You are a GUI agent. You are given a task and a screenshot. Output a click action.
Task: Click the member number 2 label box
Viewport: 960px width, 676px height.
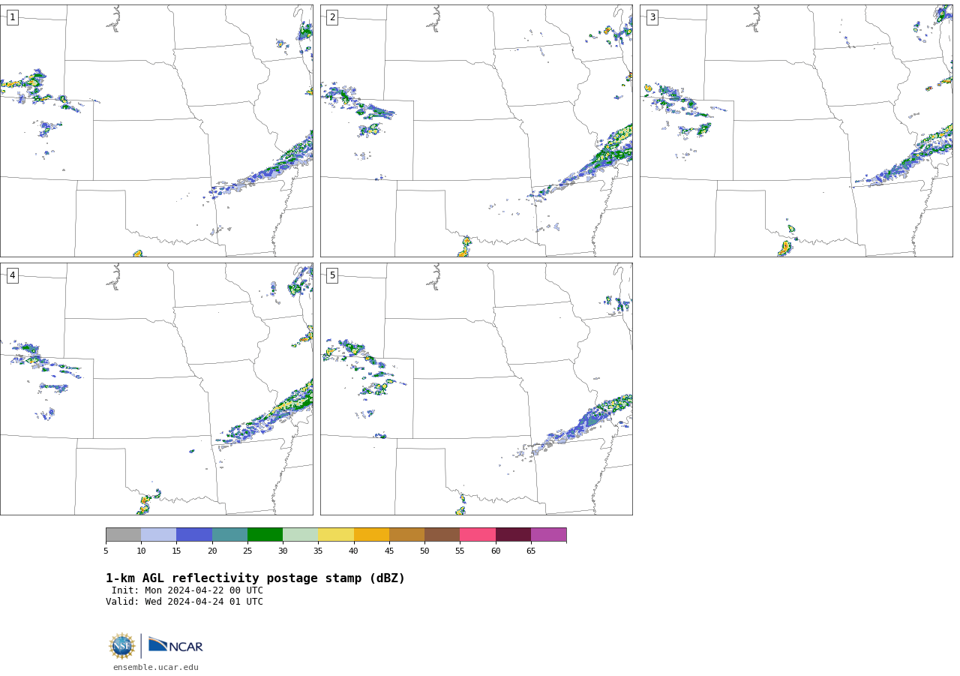click(x=332, y=17)
